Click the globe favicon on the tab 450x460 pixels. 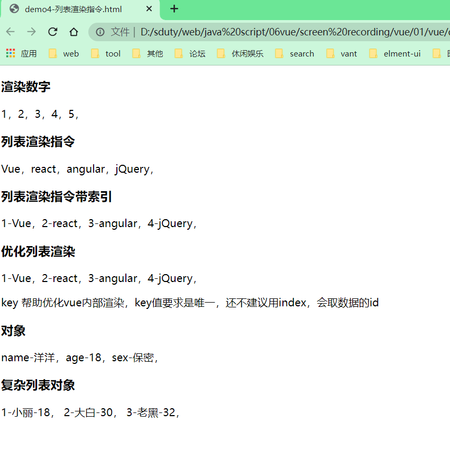[14, 9]
